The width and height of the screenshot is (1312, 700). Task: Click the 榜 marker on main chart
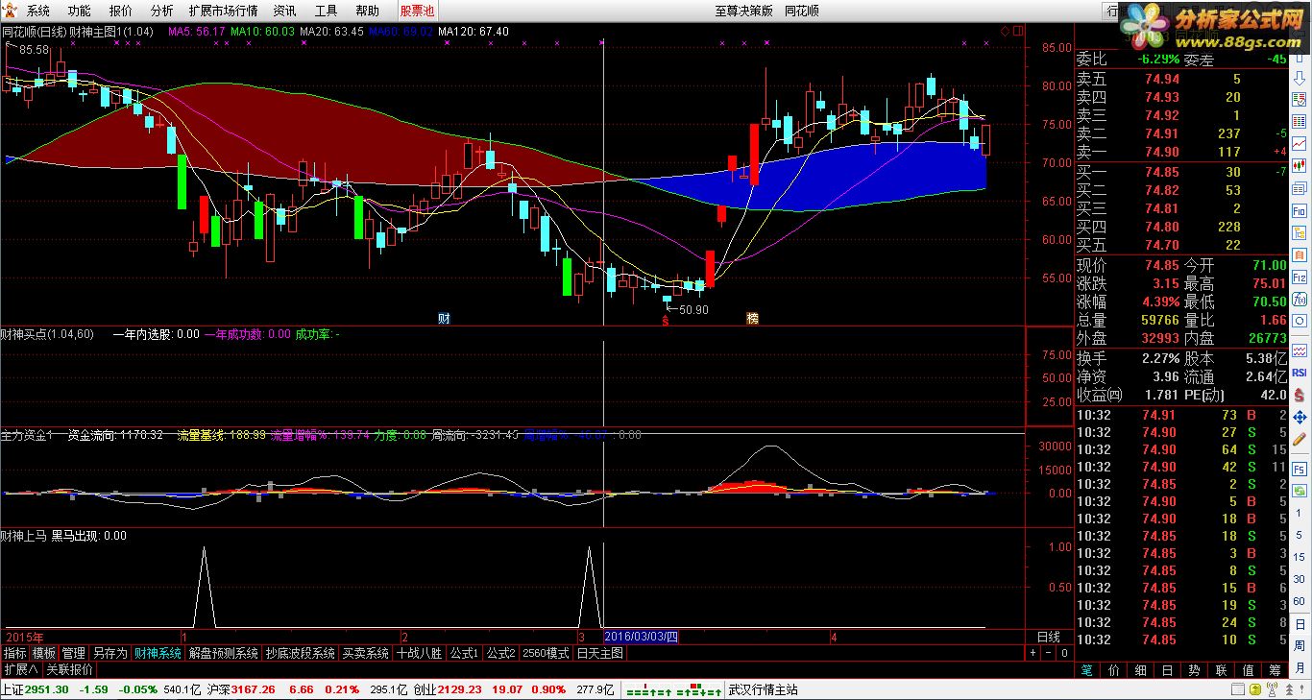coord(752,318)
